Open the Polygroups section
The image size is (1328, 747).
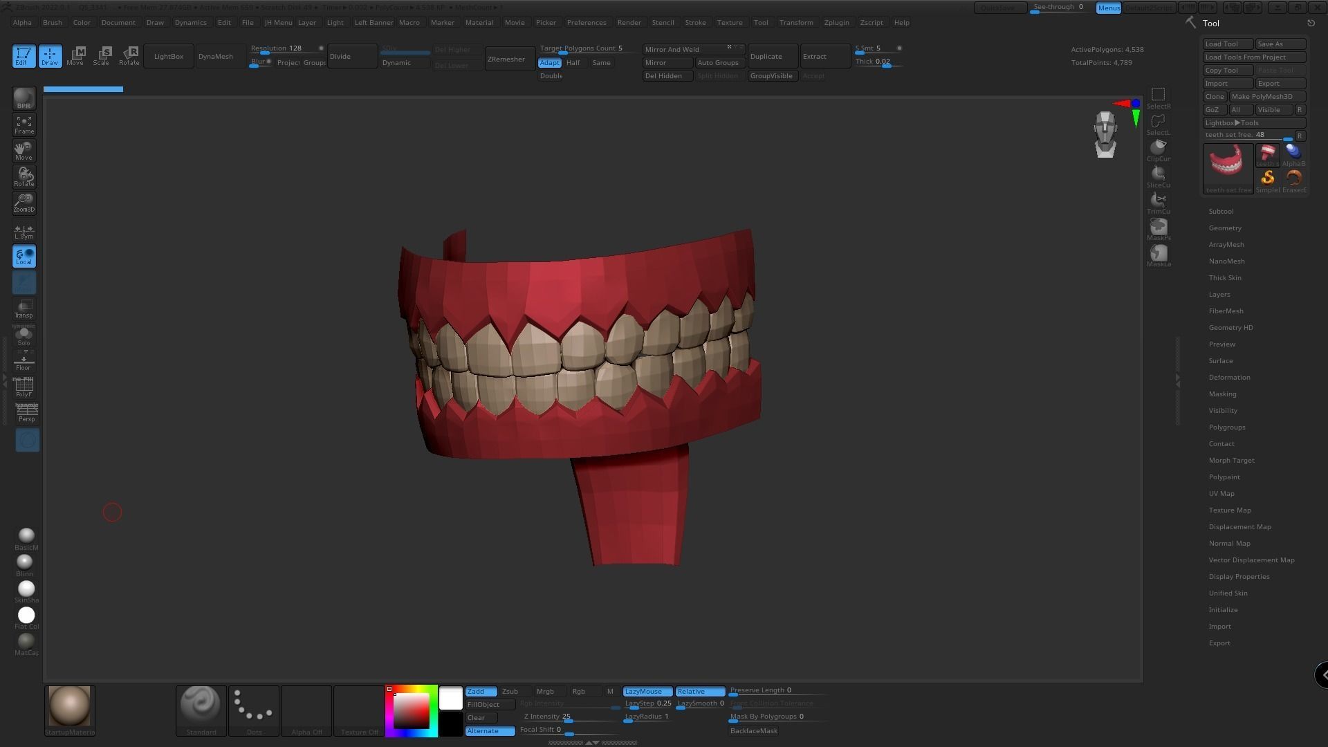point(1226,427)
